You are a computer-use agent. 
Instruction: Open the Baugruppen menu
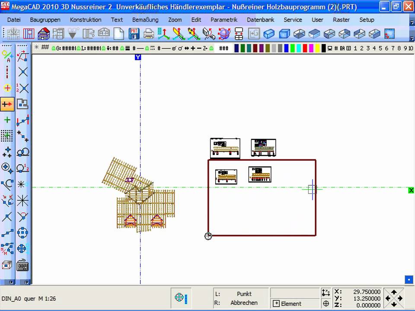pyautogui.click(x=45, y=20)
